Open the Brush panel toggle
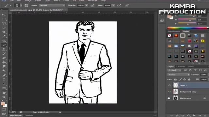Screen dimensions: 209x117 [x=26, y=6]
